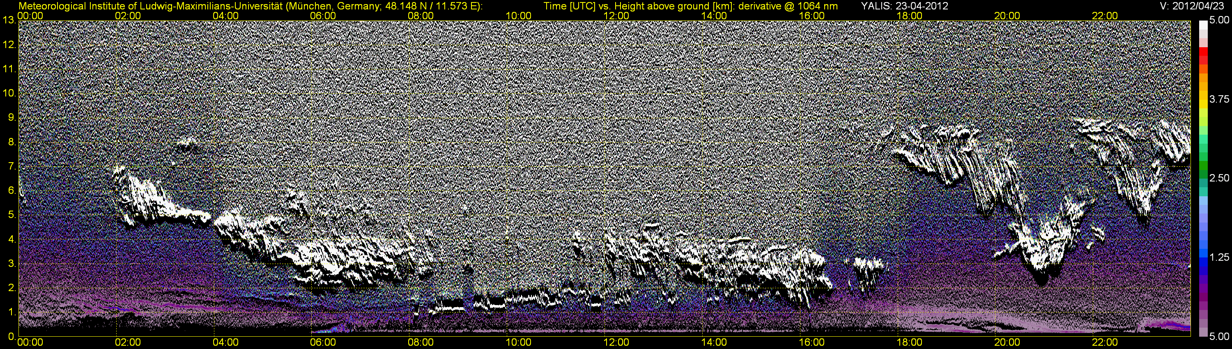
Task: Click the 08:00 label on the top time axis
Action: (421, 16)
